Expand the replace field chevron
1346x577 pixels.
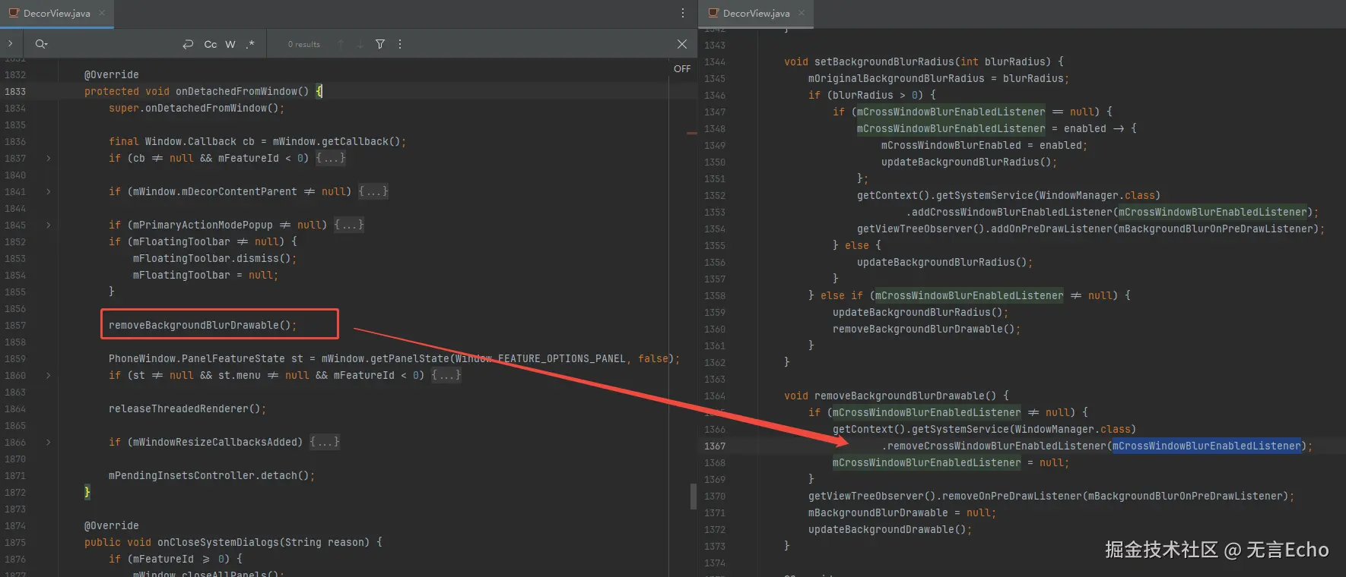click(x=11, y=44)
